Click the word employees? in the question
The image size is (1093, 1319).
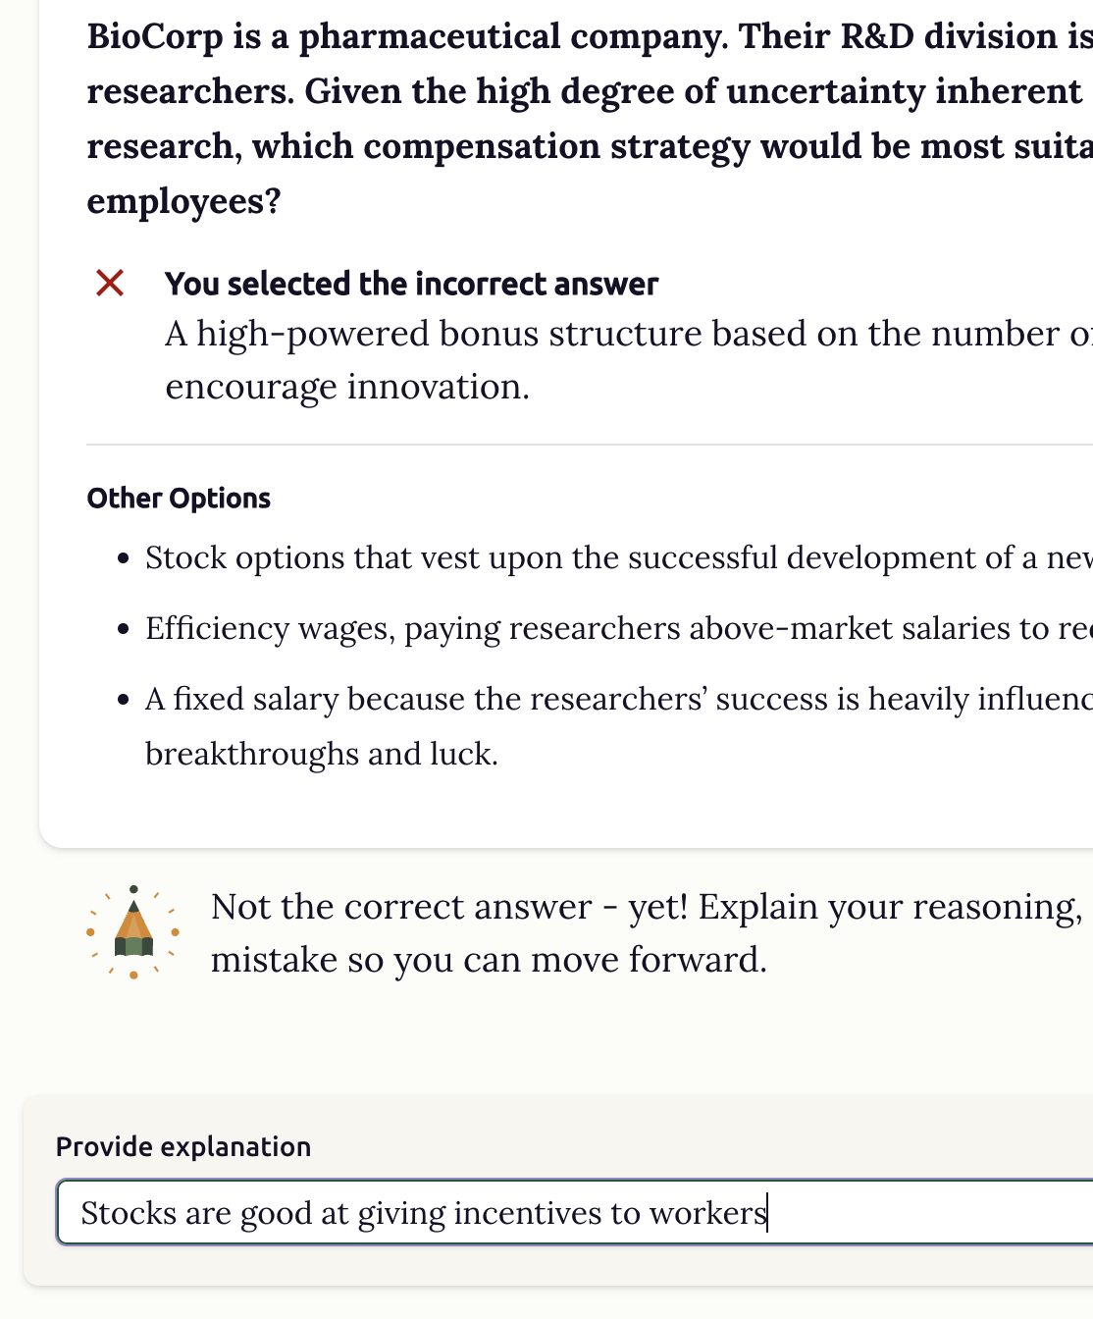pos(184,201)
